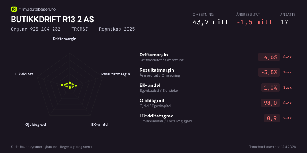This screenshot has height=153, width=307.
Task: Click the Driftsmargin label on radar chart
Action: [64, 39]
